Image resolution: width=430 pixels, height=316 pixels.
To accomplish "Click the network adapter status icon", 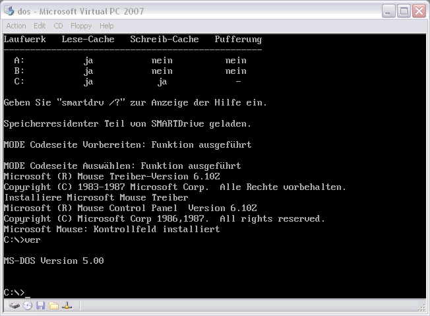I will pos(67,305).
